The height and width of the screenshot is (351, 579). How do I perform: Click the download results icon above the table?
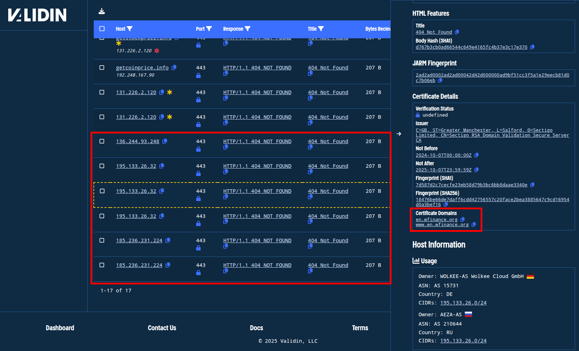click(102, 11)
